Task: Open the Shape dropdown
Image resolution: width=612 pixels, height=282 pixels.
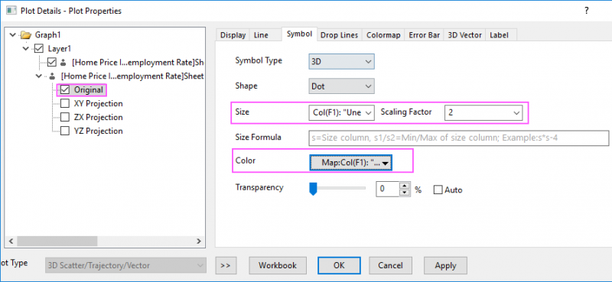Action: (341, 86)
